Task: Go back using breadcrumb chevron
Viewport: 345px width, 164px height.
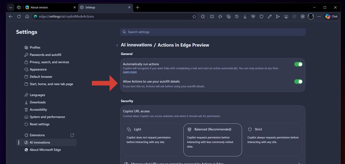Action: tap(117, 45)
